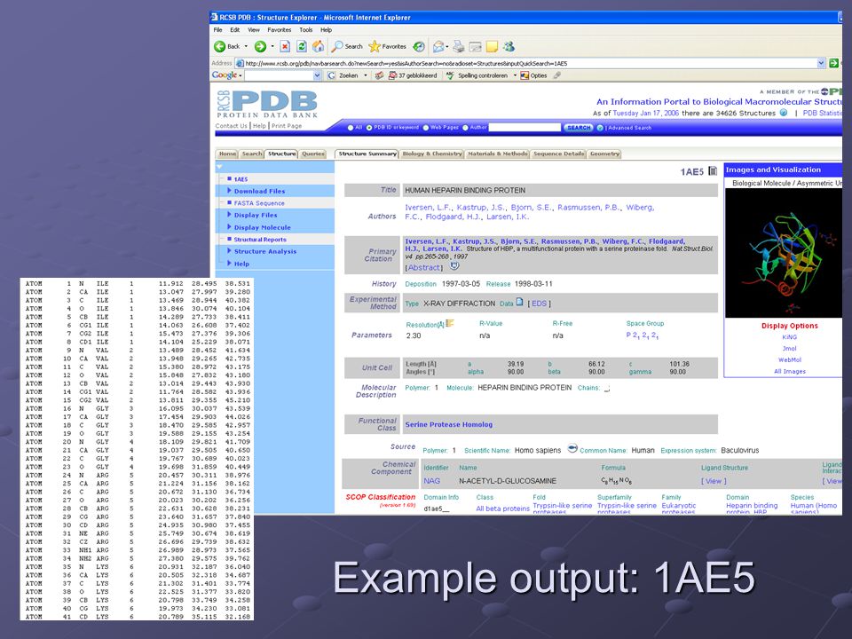Click the Data file icon in Experimental Method

pyautogui.click(x=519, y=302)
